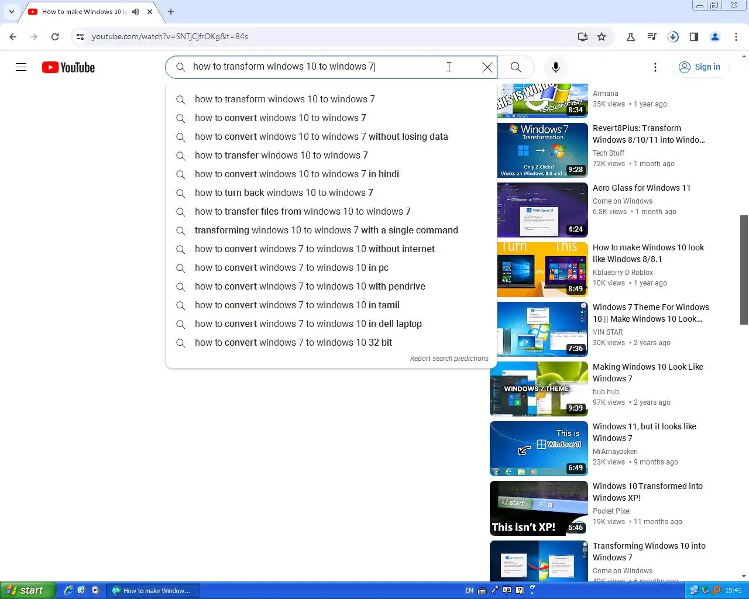Click 'This isn't XP!' video thumbnail

coord(539,508)
